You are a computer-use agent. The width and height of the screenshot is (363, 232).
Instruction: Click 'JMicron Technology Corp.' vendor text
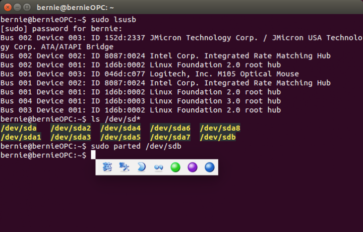[x=204, y=38]
